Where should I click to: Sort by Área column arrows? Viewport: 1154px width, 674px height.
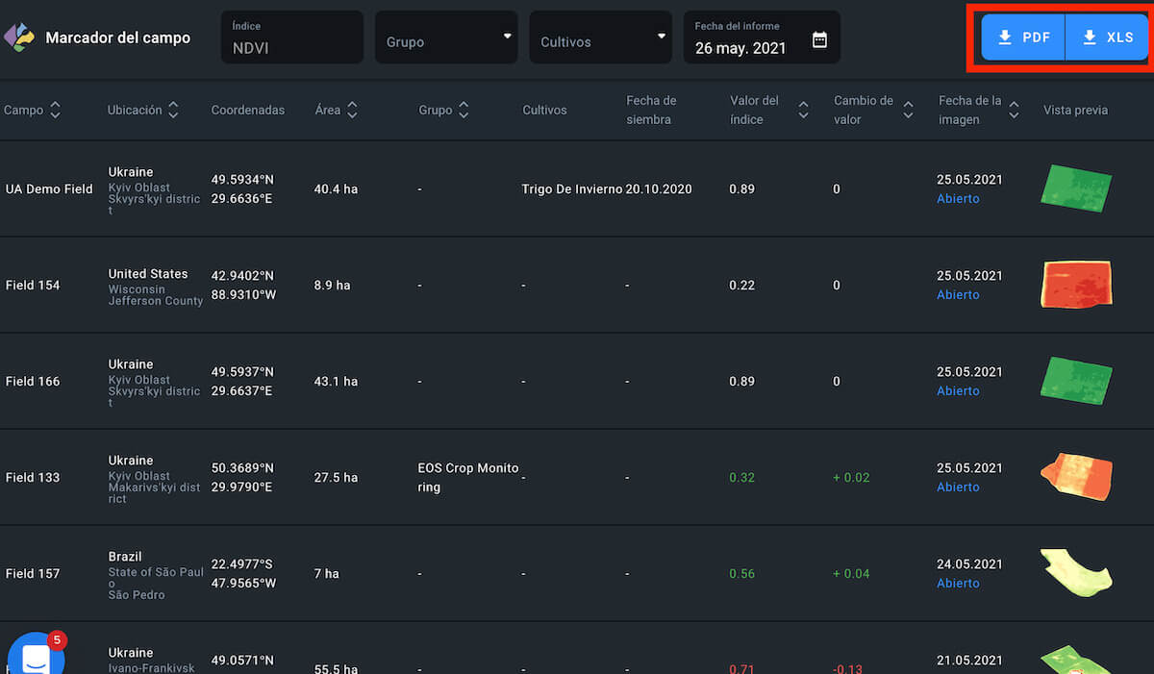tap(352, 111)
